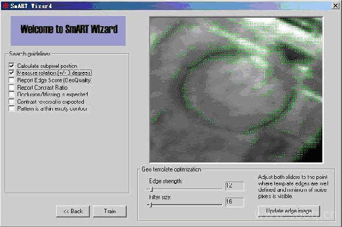Enable Report Edge Score (GeoQuality)
The height and width of the screenshot is (227, 342).
click(x=12, y=80)
